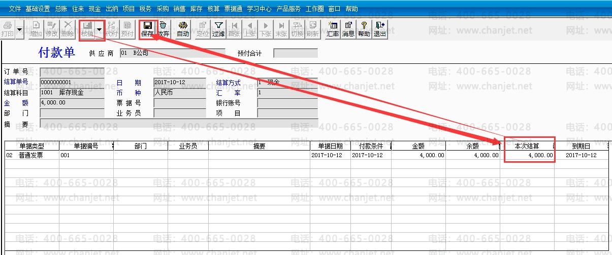Click the 日期 field 2017-10-12
Viewport: 612px width, 255px height.
coord(179,82)
